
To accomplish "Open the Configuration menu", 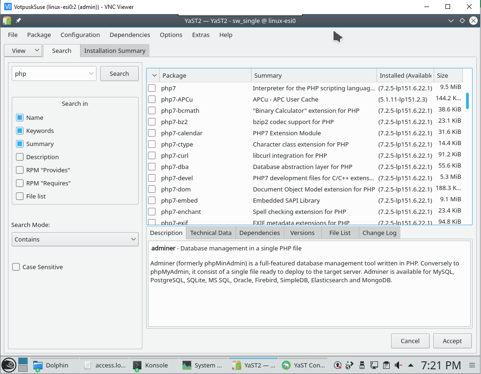I will 80,35.
